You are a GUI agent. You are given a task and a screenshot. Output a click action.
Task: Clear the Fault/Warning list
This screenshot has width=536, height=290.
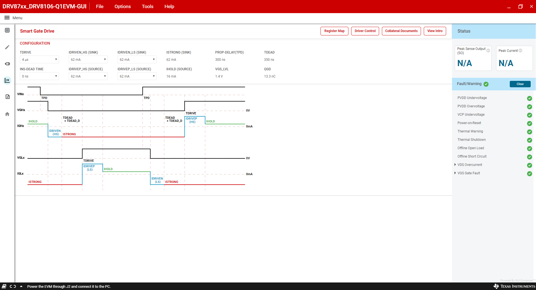coord(520,84)
